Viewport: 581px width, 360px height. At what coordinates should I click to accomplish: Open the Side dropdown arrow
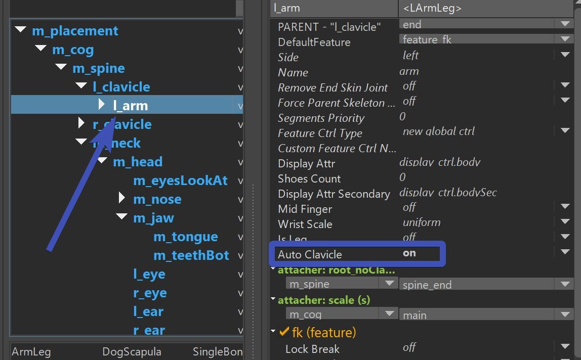[565, 55]
